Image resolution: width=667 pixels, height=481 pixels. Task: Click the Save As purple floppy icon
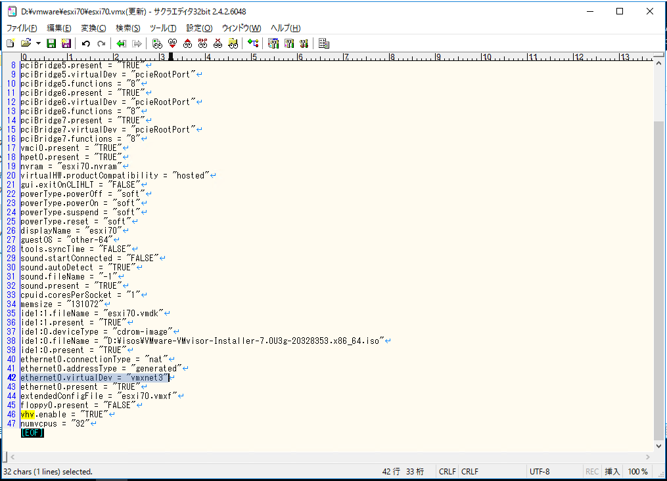click(66, 43)
